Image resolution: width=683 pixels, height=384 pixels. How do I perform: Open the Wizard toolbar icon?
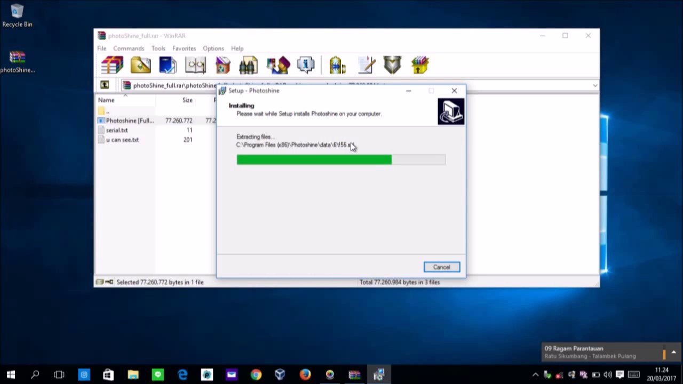(278, 65)
